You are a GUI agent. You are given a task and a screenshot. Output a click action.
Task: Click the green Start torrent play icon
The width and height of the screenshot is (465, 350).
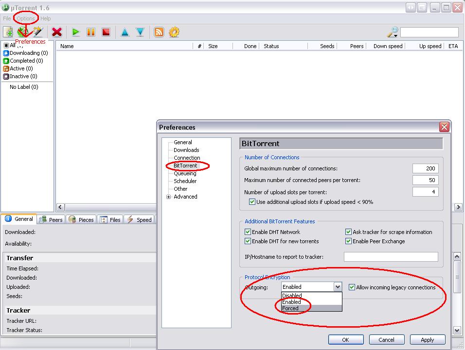click(x=75, y=32)
